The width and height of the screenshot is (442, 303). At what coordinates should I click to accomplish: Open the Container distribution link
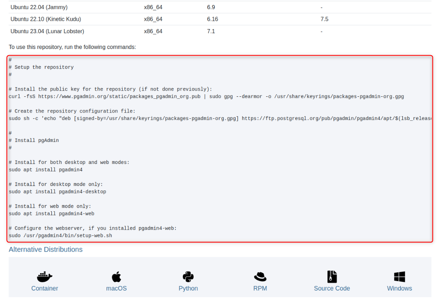click(44, 288)
